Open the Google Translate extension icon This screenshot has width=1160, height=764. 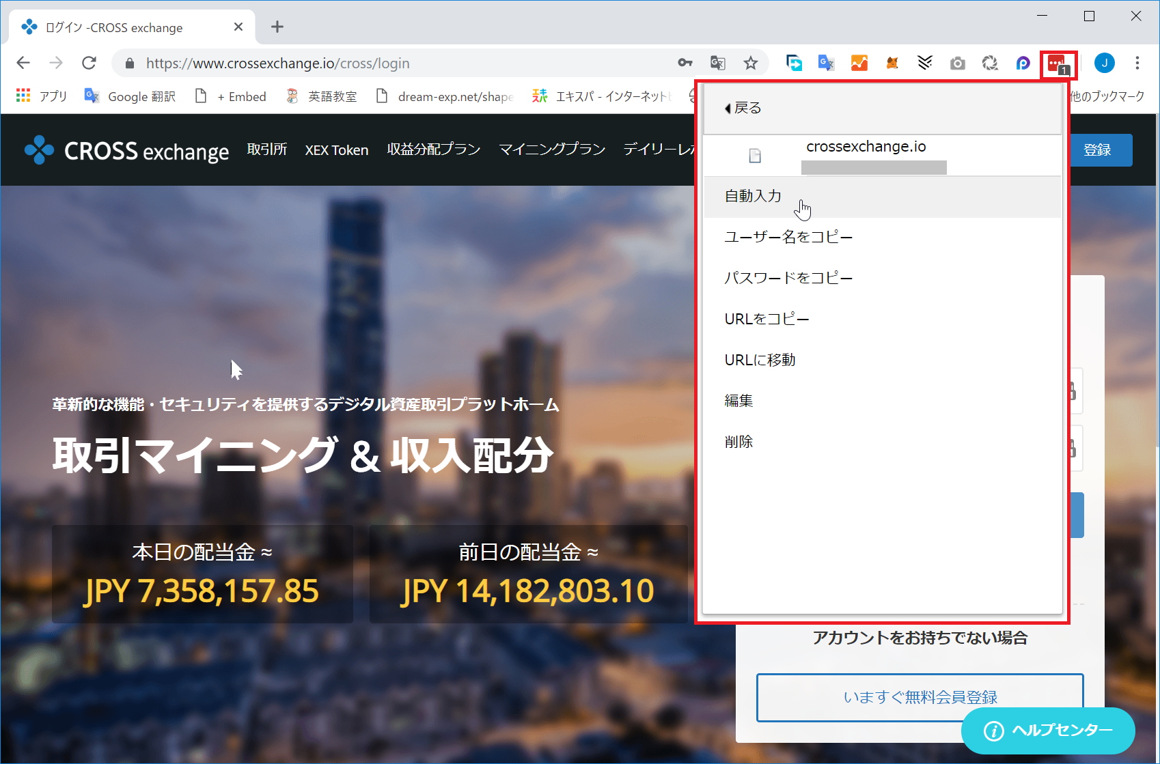[827, 63]
